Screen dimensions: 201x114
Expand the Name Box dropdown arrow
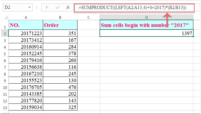click(29, 7)
